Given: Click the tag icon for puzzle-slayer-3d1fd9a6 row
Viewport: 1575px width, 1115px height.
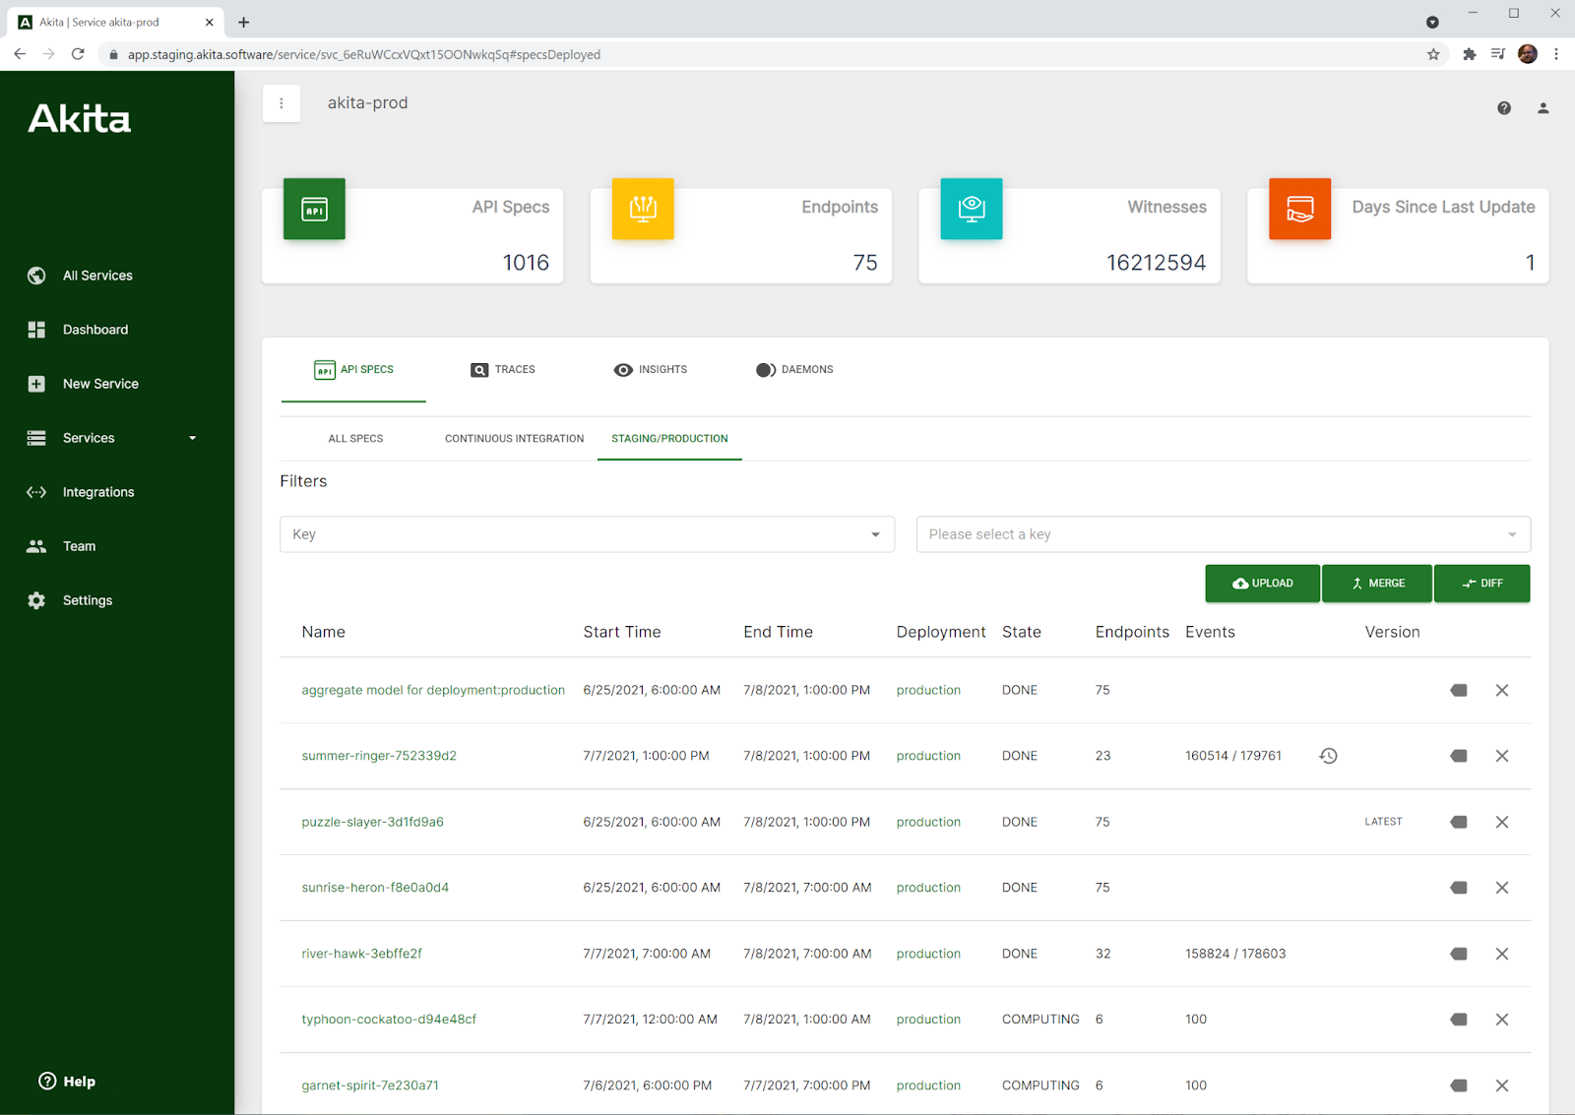Looking at the screenshot, I should coord(1459,822).
